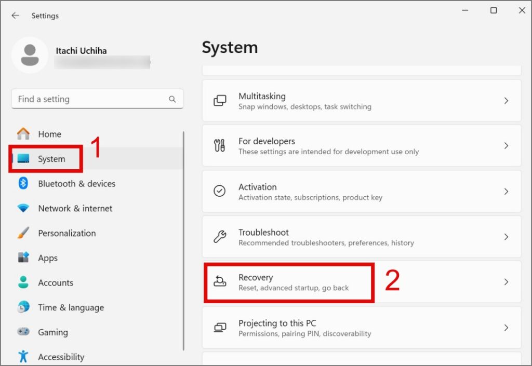This screenshot has height=366, width=532.
Task: Click the Activation checkmark icon
Action: 220,191
